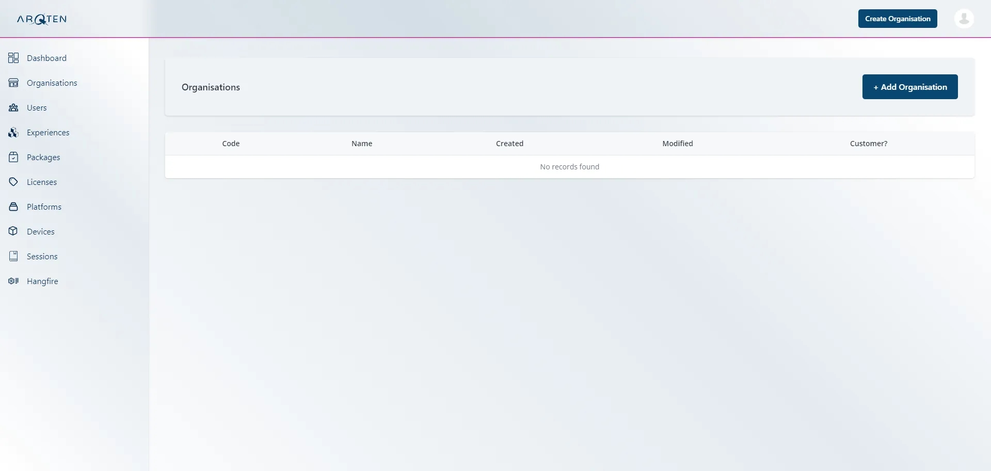Click the Customer? column header

(869, 144)
